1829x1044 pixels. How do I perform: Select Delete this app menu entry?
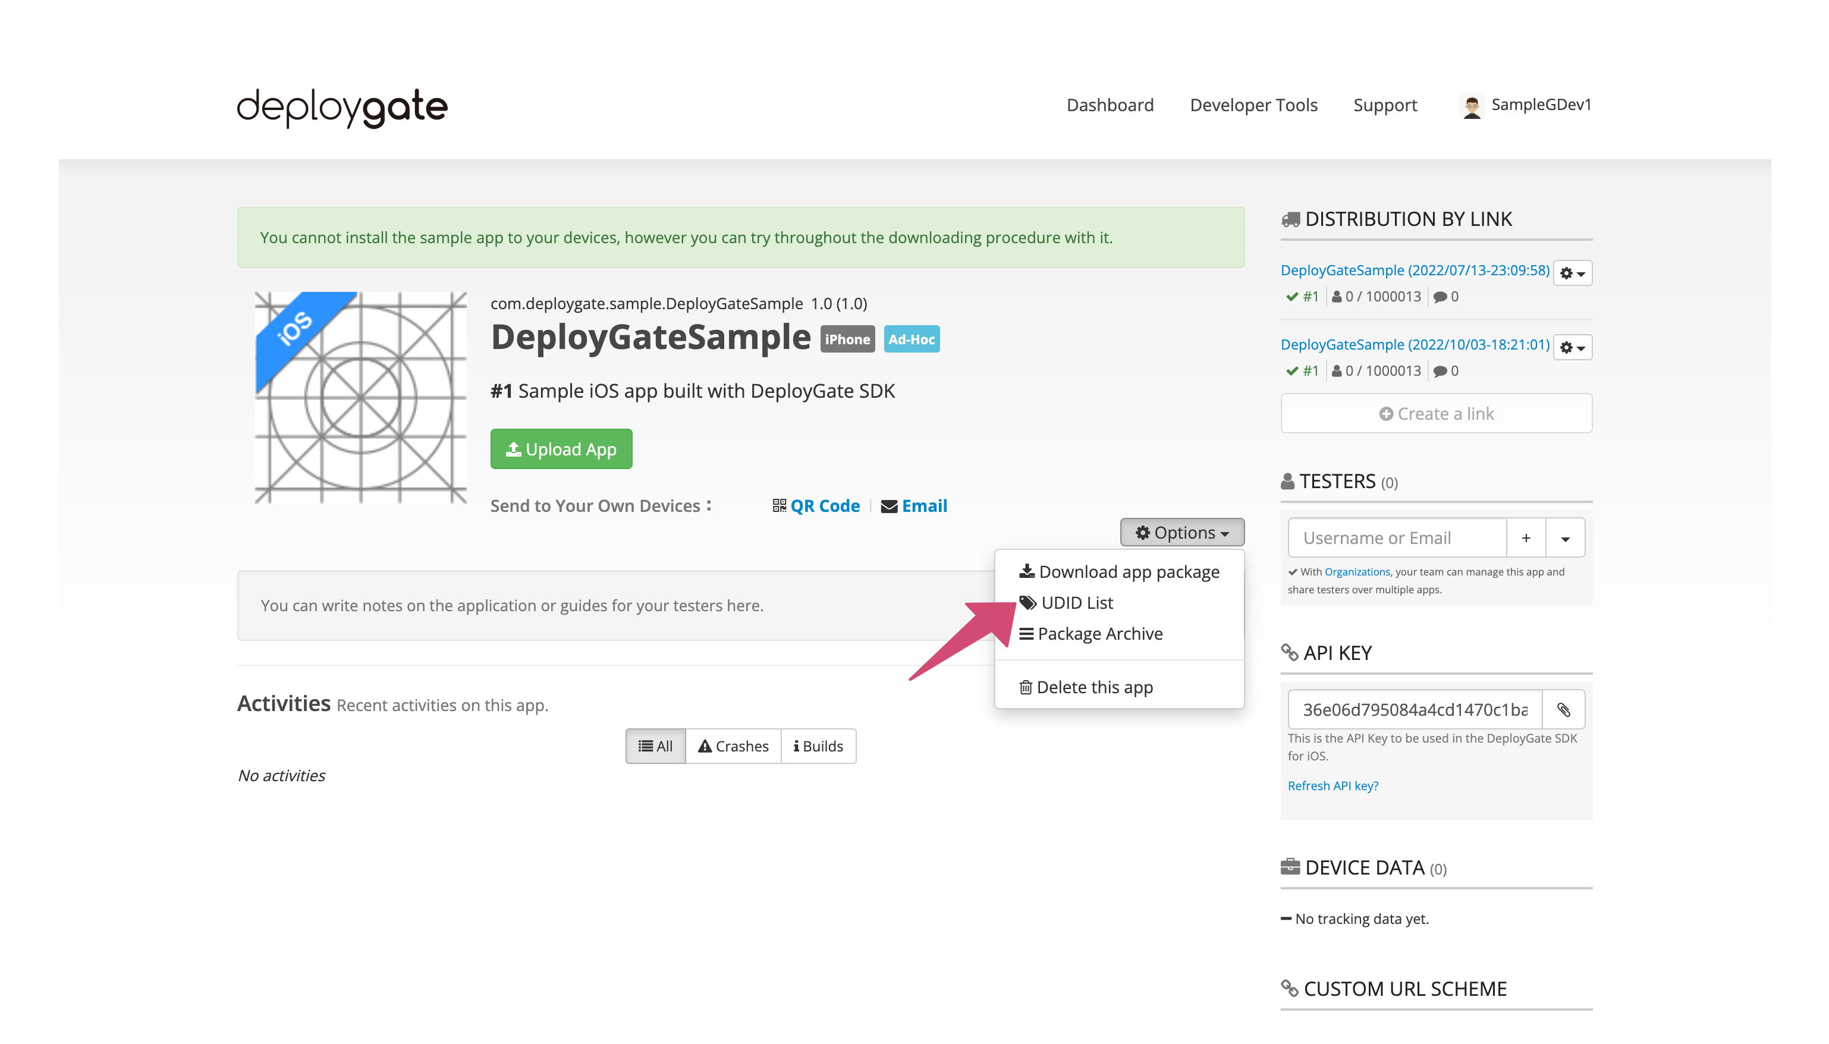[1086, 687]
